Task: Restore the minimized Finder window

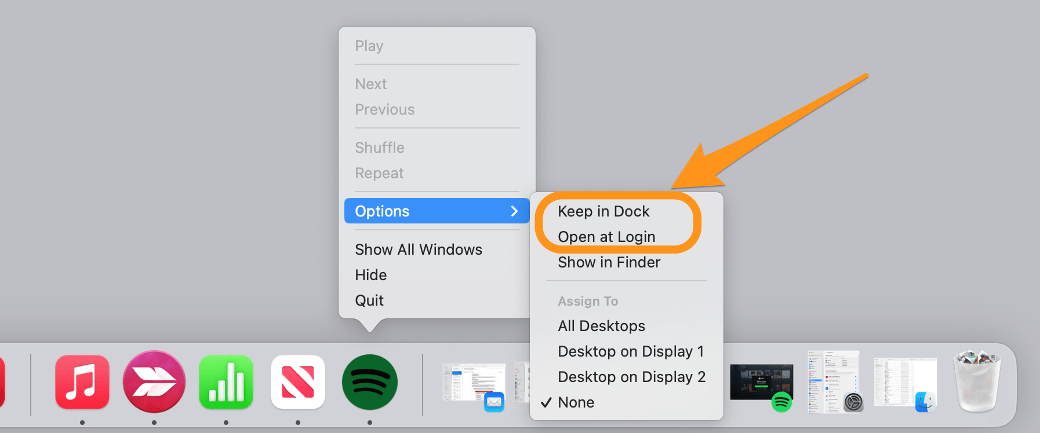Action: click(904, 382)
